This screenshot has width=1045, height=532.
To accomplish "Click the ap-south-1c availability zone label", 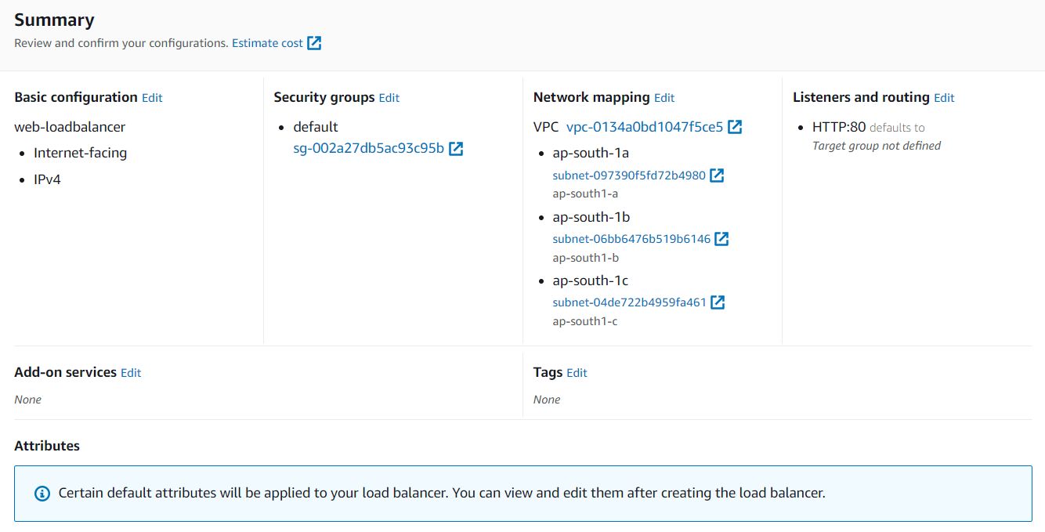I will [591, 280].
